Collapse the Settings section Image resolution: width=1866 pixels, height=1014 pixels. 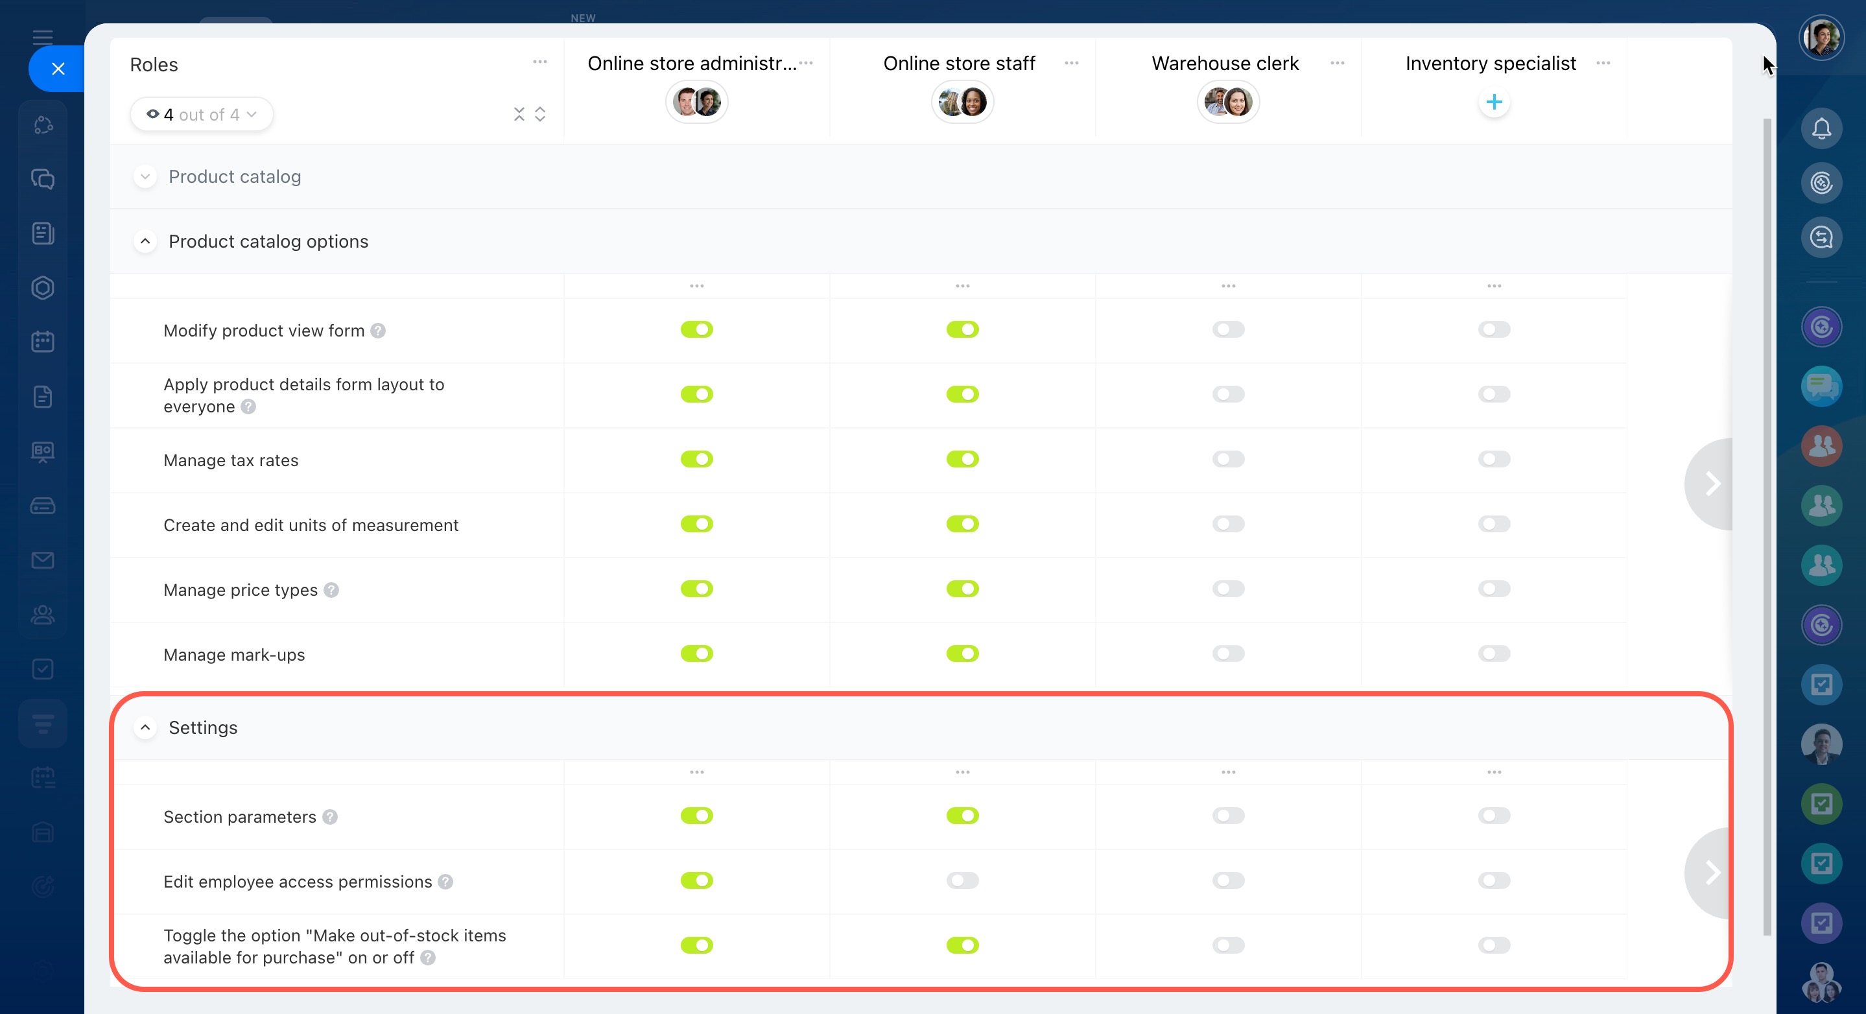click(145, 727)
